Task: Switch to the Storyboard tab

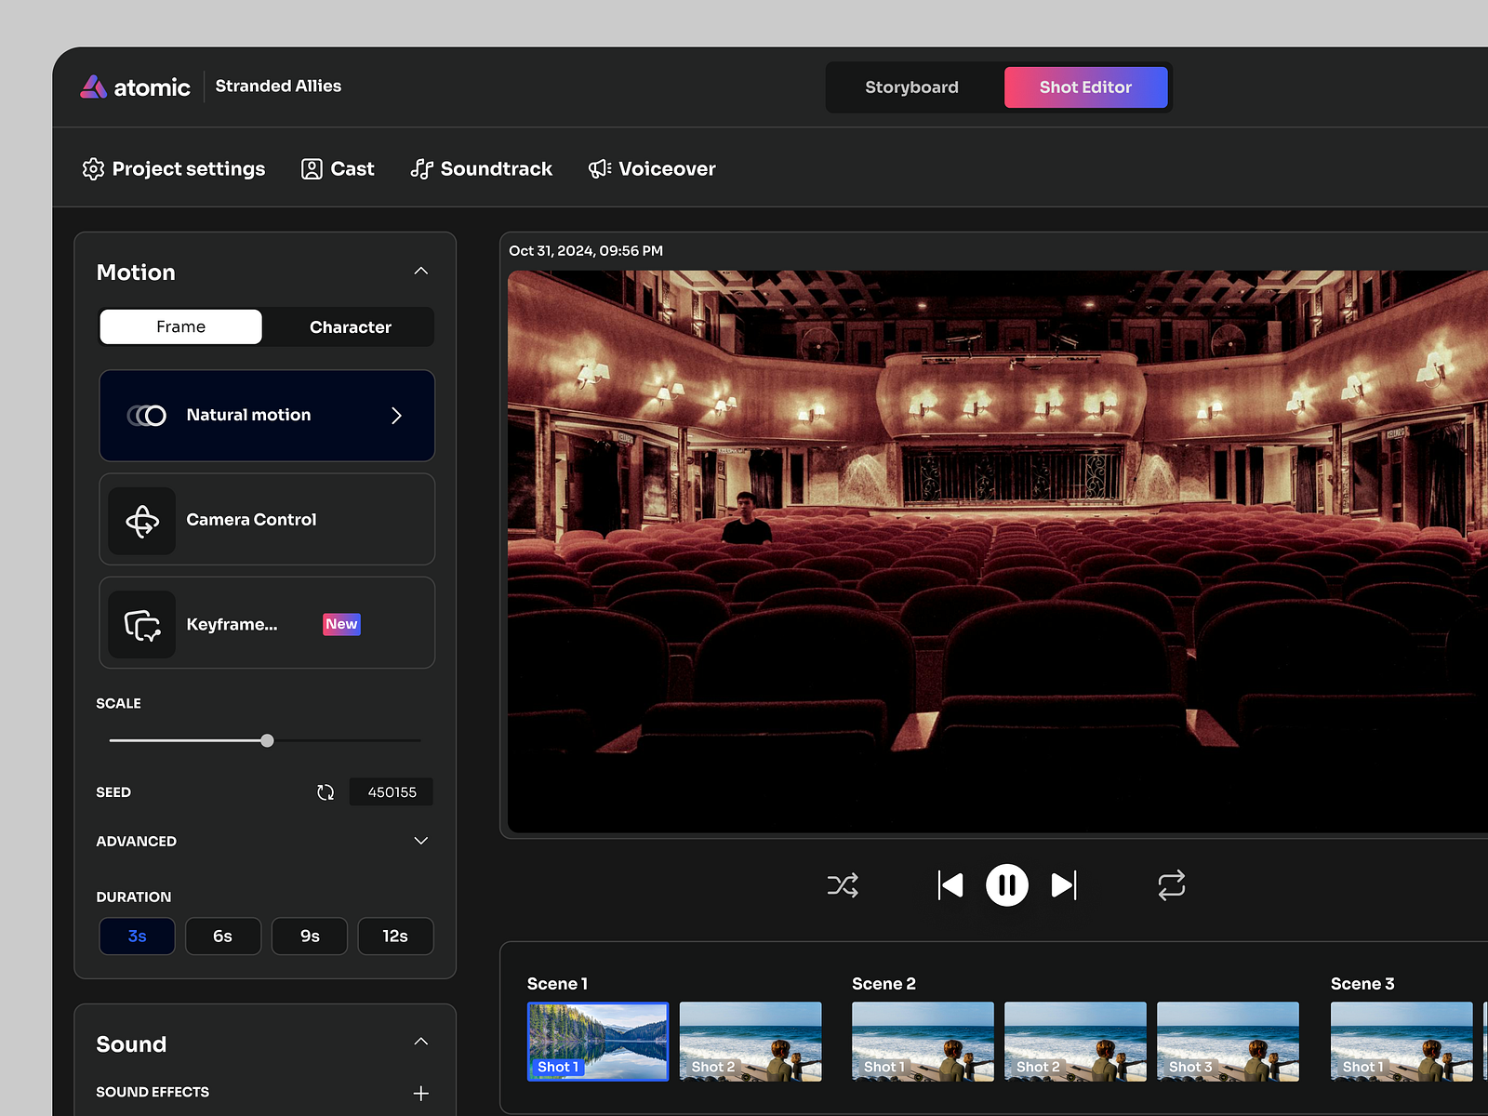Action: (x=911, y=86)
